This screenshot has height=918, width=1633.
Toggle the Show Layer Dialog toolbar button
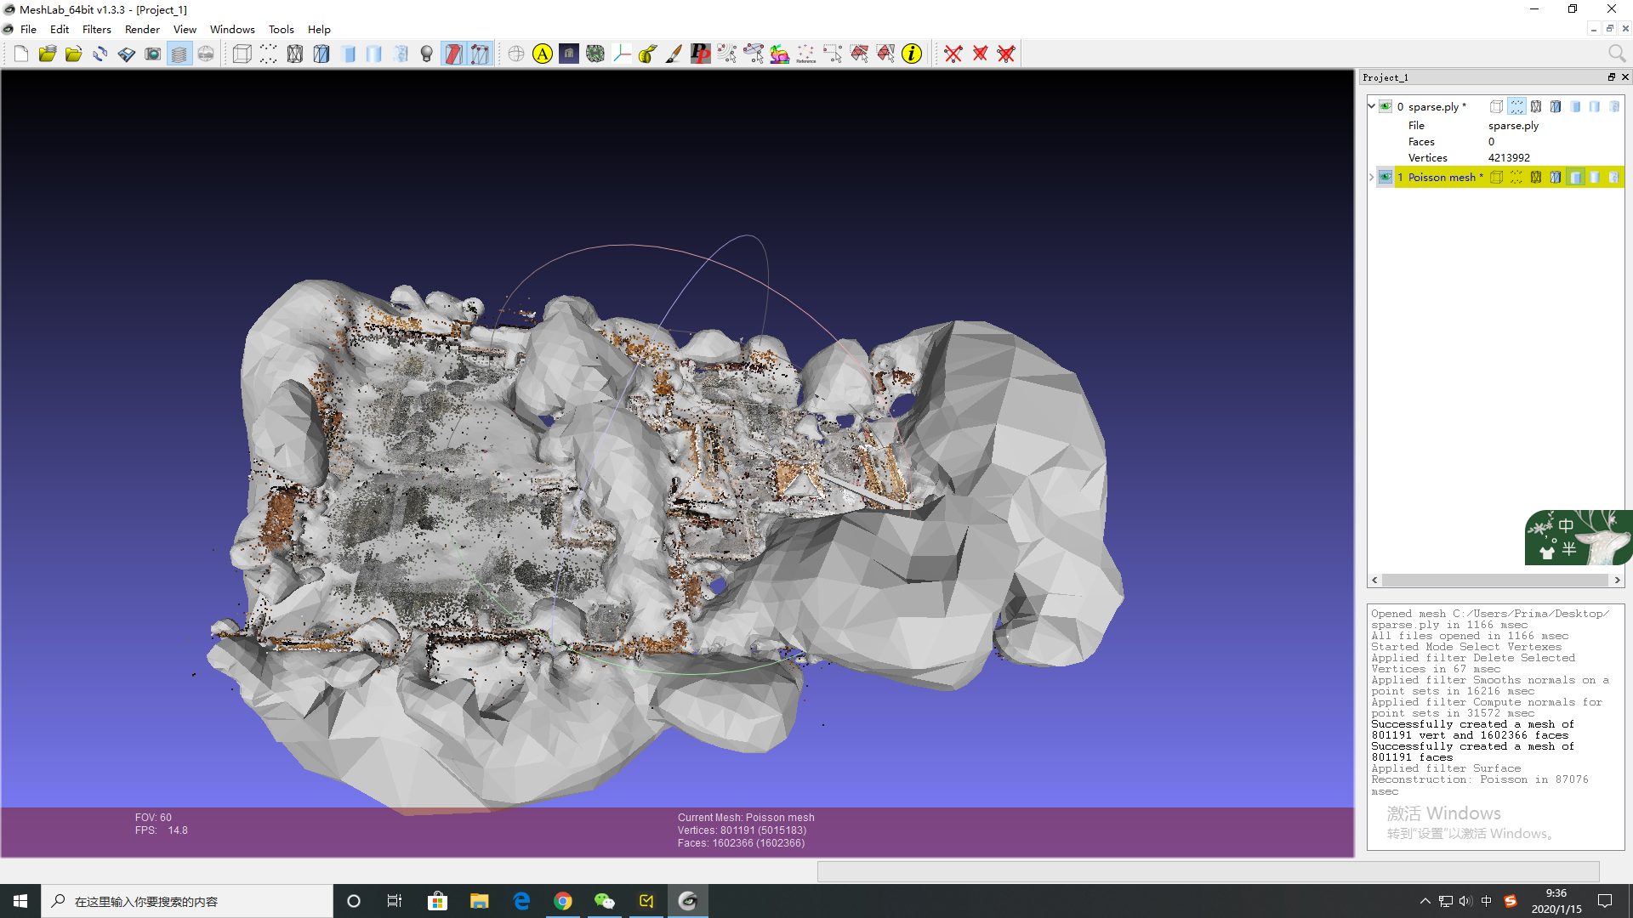(179, 54)
